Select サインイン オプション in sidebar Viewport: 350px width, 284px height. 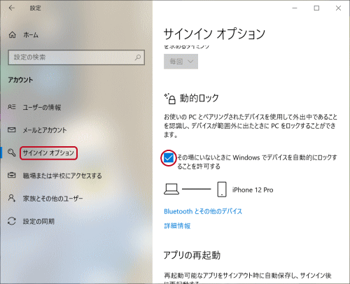(48, 153)
